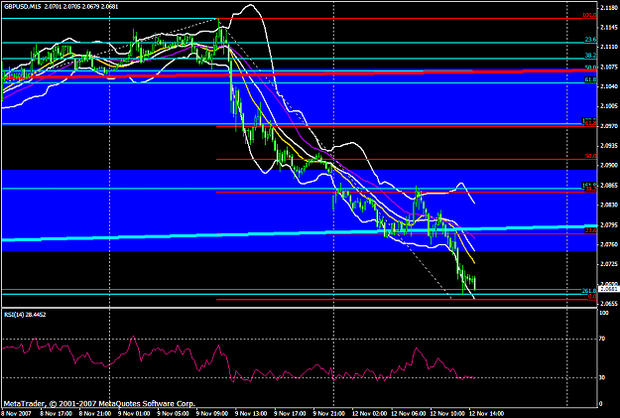This screenshot has width=620, height=418.
Task: Select the thick red trendline object
Action: [x=301, y=74]
